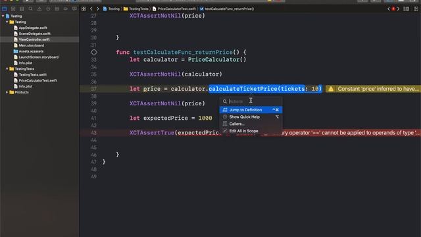The image size is (421, 237).
Task: Open Testing project breadcrumb in jump bar
Action: [111, 9]
